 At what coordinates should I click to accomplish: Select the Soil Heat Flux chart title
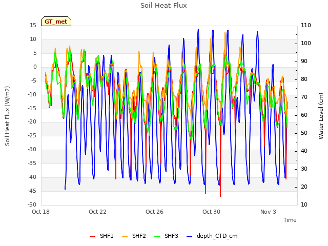click(163, 6)
